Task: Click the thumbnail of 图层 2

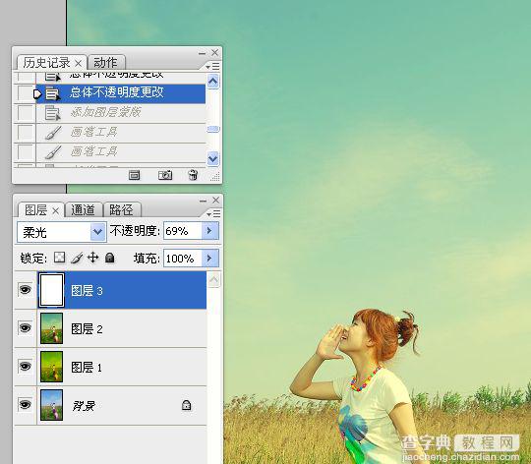Action: (x=51, y=328)
